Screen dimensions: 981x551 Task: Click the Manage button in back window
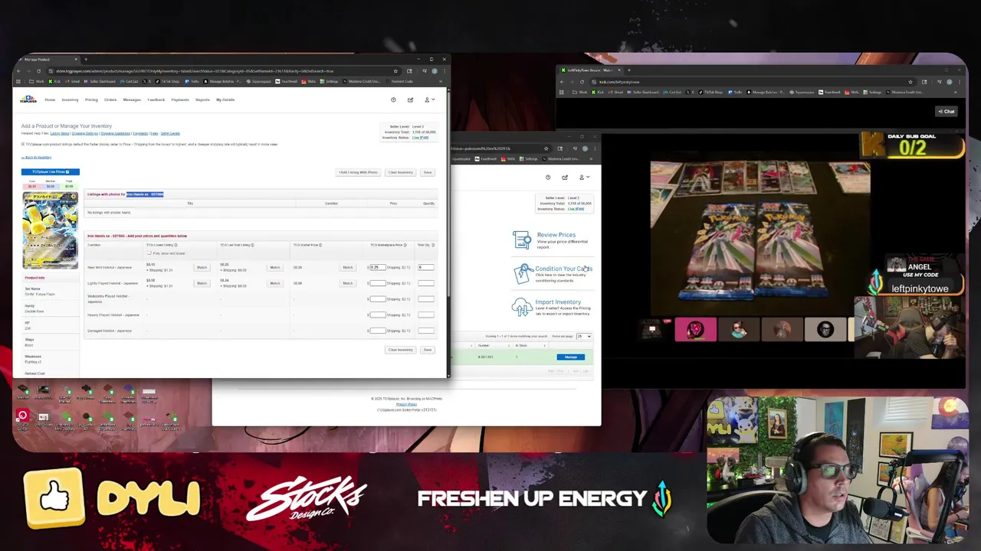pyautogui.click(x=571, y=357)
